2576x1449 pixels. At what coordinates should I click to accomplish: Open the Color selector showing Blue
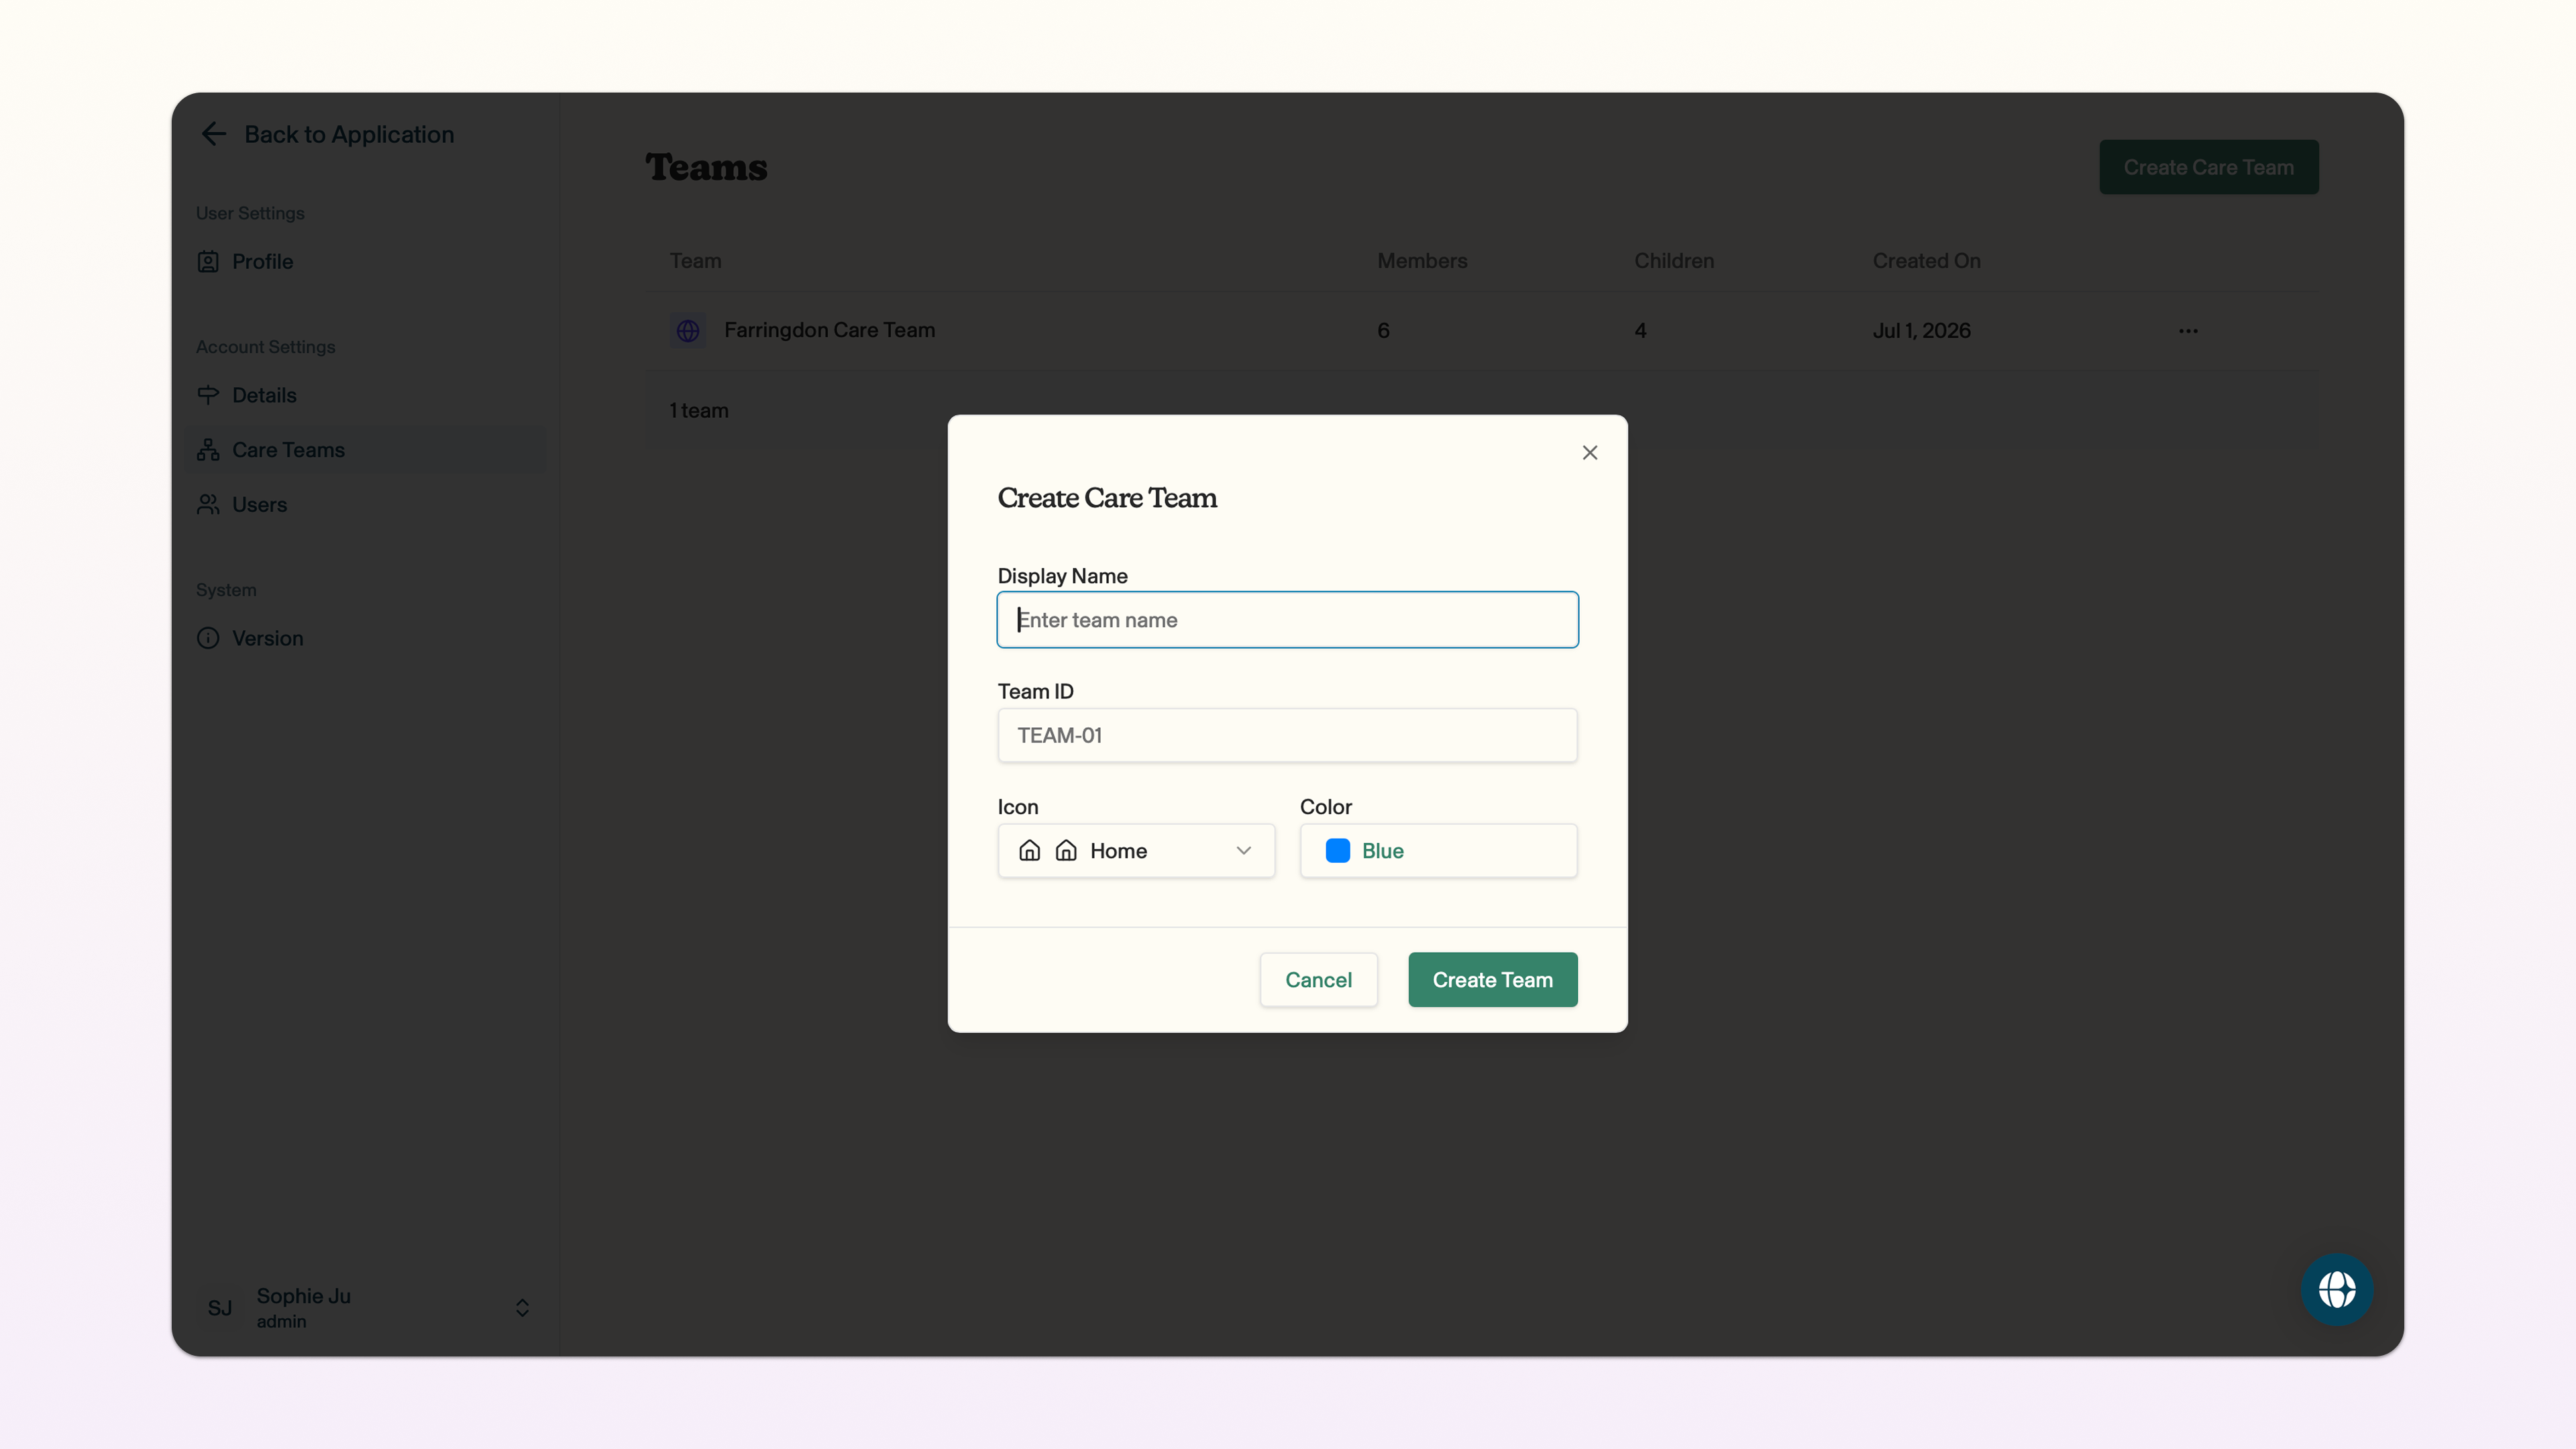pos(1438,850)
